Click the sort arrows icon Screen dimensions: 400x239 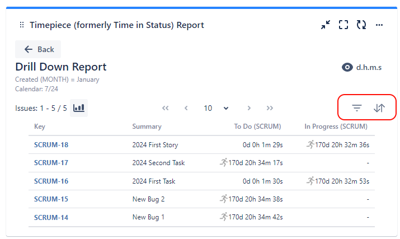tap(379, 108)
